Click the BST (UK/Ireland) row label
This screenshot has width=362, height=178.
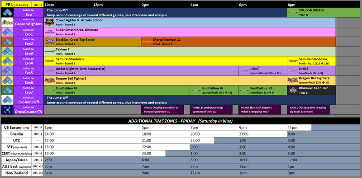pos(16,147)
